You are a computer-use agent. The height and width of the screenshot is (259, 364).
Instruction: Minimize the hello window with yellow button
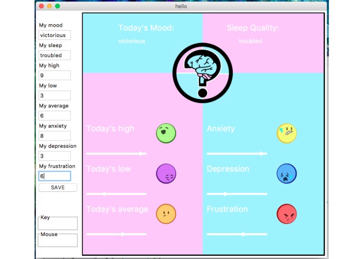pos(49,6)
